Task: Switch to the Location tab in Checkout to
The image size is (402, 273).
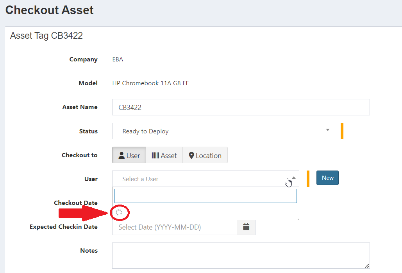Action: tap(205, 155)
